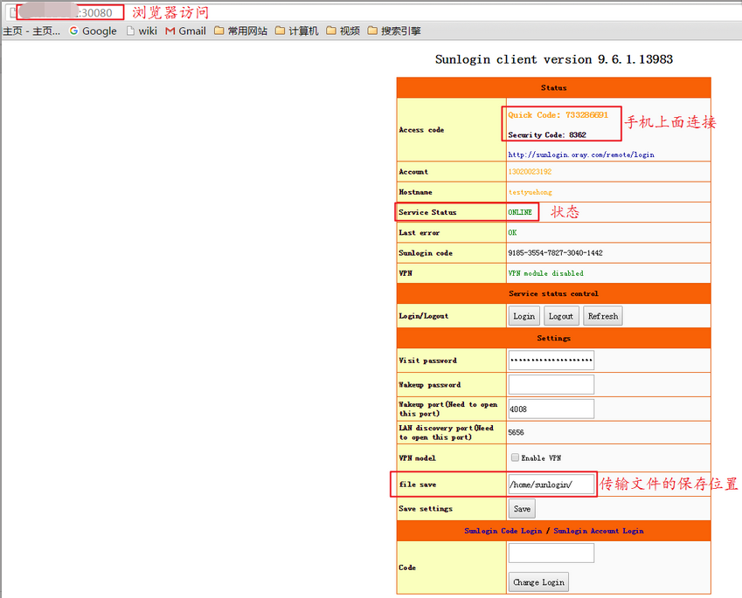Open the Gmail bookmark

click(185, 31)
